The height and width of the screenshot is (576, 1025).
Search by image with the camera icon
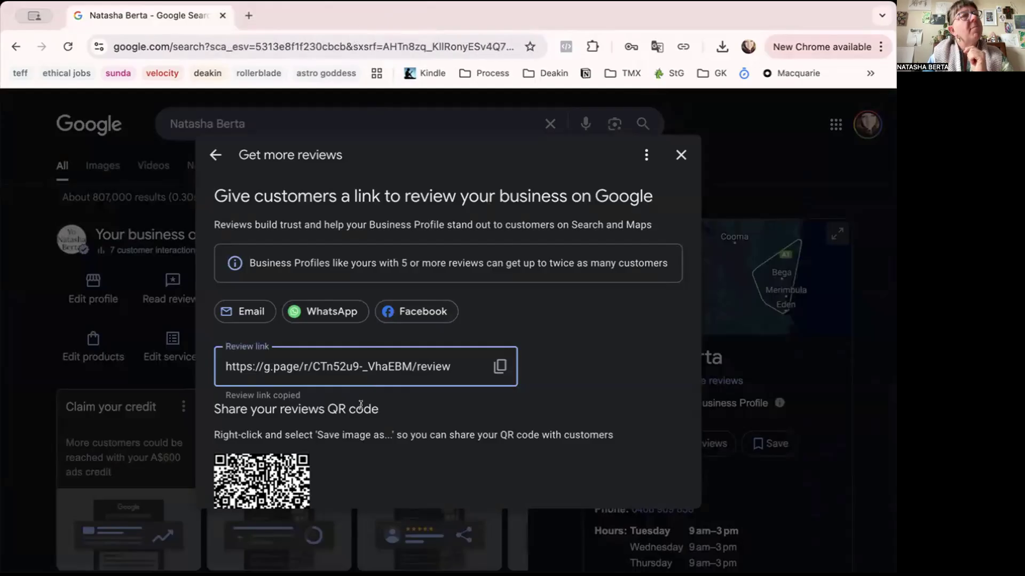[x=614, y=124]
